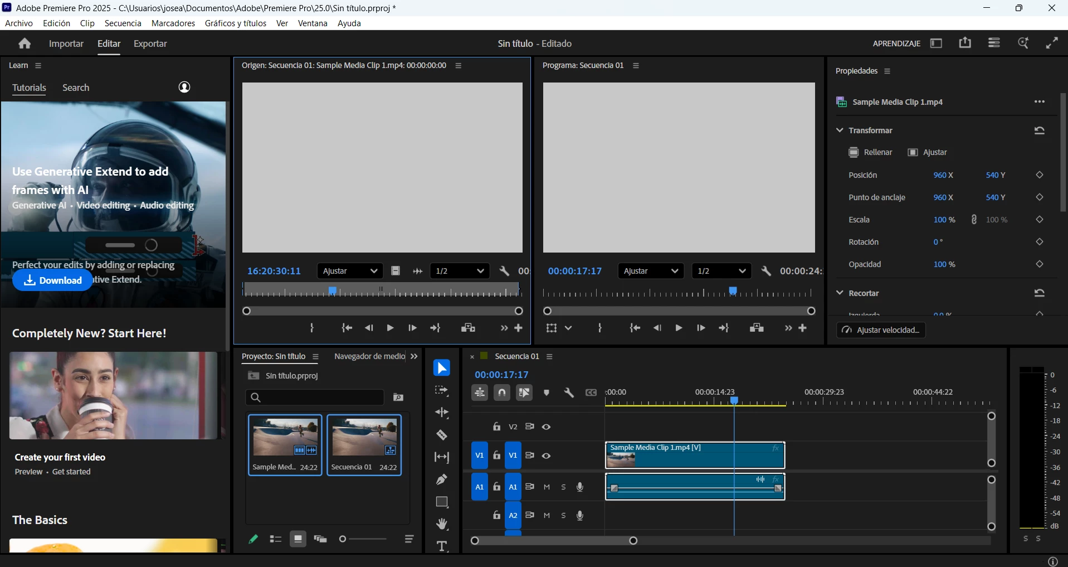Open Program monitor 1/2 resolution dropdown
The height and width of the screenshot is (567, 1068).
(721, 271)
